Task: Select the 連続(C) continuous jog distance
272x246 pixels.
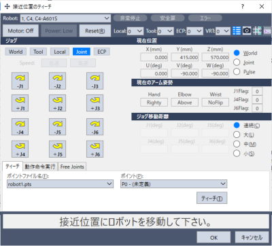Action: (237, 125)
